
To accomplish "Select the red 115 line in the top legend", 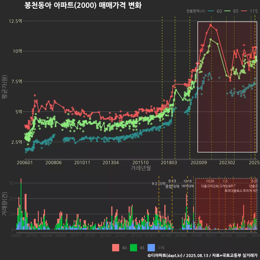I will 244,11.
